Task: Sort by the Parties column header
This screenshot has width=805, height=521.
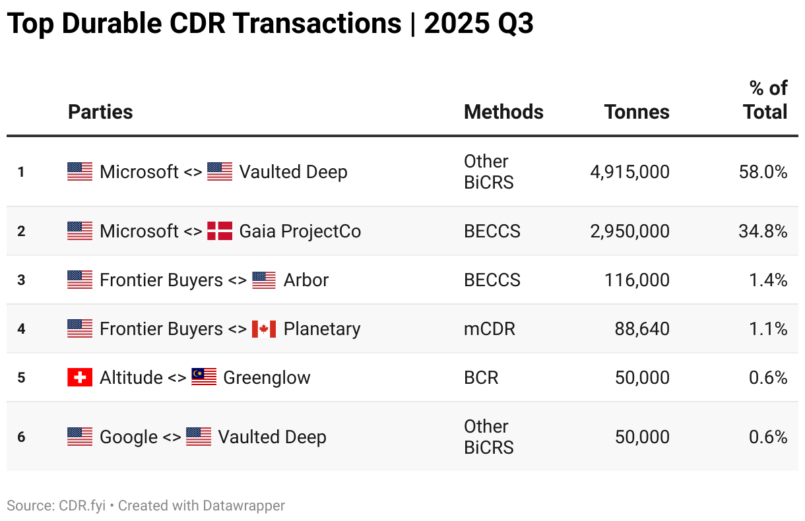Action: coord(100,112)
